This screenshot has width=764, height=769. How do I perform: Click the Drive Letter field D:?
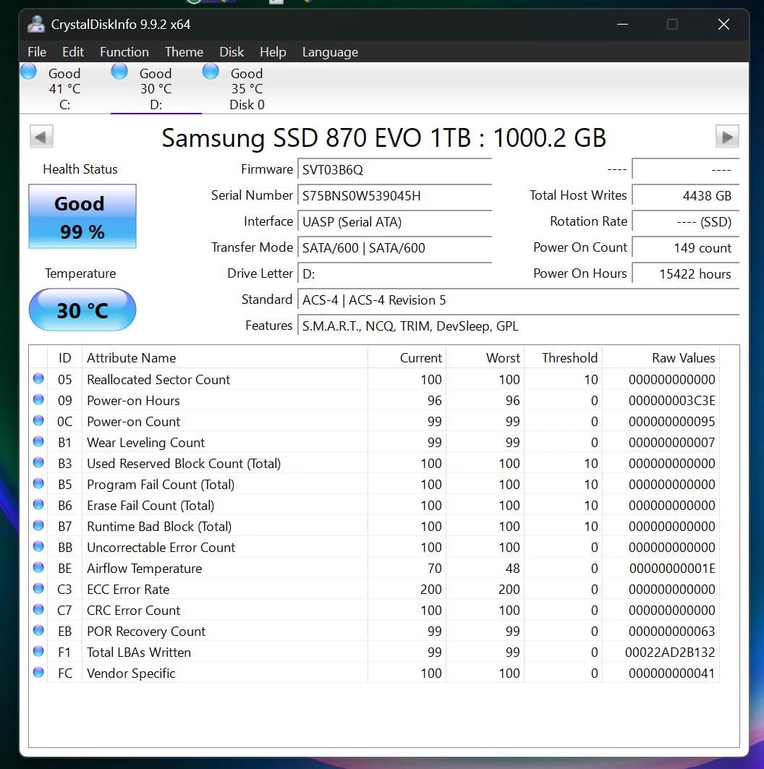pos(395,273)
